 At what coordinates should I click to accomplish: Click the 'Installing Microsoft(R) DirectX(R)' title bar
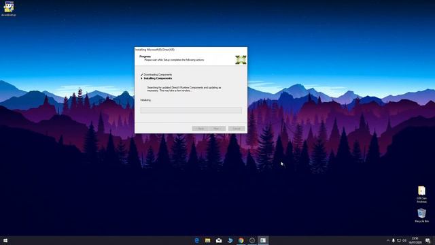pos(191,50)
